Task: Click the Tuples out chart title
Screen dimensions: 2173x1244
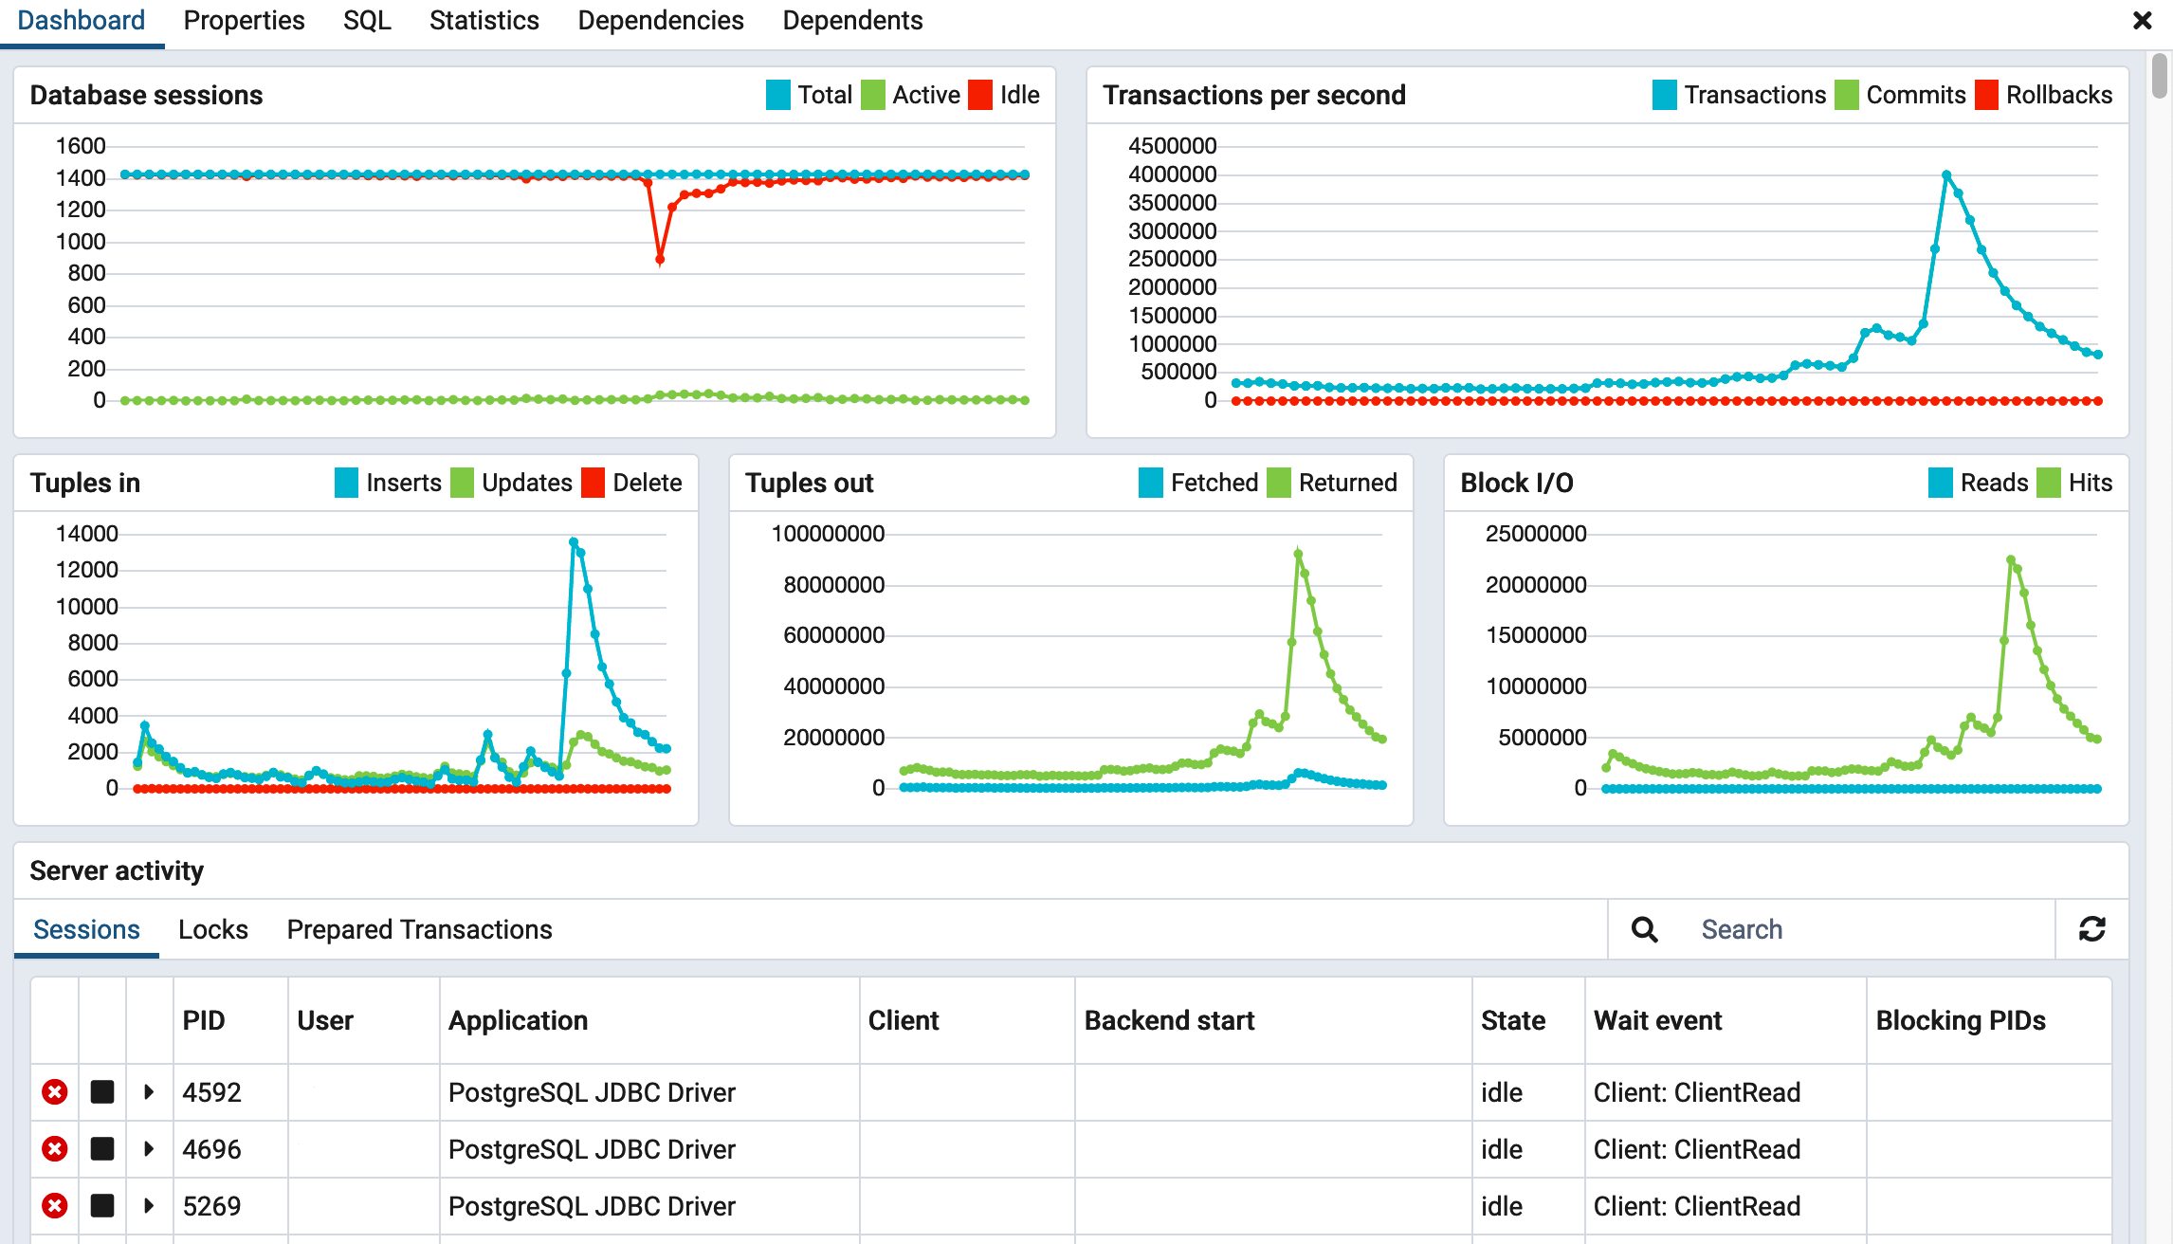Action: pos(809,483)
